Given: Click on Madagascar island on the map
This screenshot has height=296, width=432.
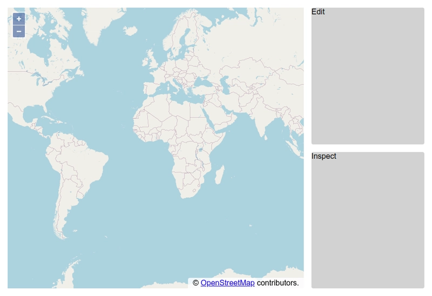Looking at the screenshot, I should [x=220, y=174].
